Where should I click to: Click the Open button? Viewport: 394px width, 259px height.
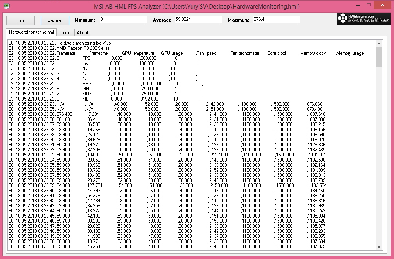coord(20,21)
